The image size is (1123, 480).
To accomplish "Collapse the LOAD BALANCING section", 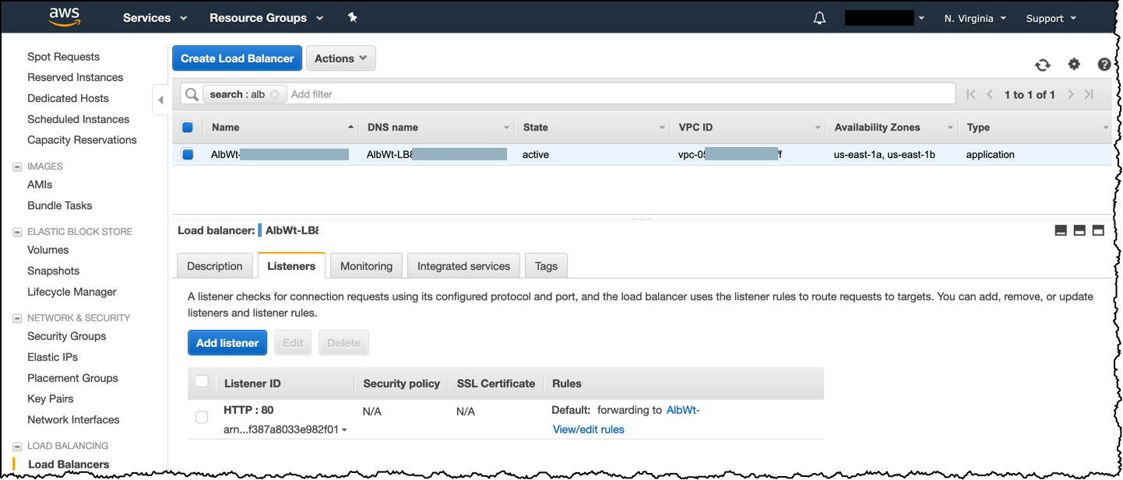I will [18, 447].
